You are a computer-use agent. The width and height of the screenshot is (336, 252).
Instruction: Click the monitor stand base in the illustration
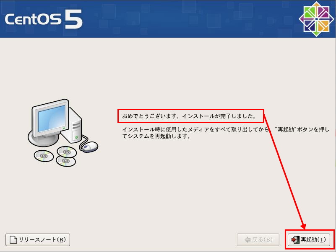click(44, 140)
